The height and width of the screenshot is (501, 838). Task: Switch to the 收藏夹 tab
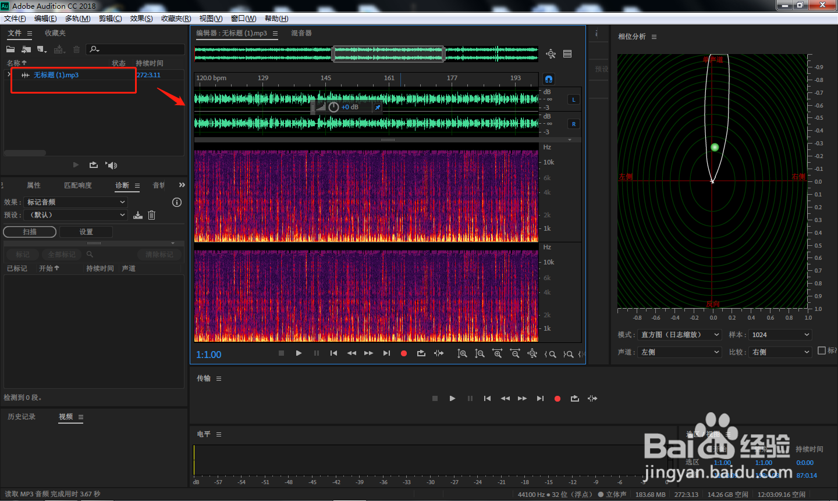tap(55, 33)
